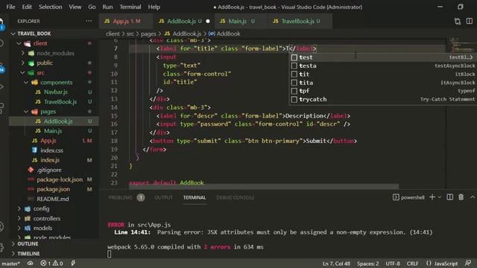Expand the OUTLINE section

(28, 243)
